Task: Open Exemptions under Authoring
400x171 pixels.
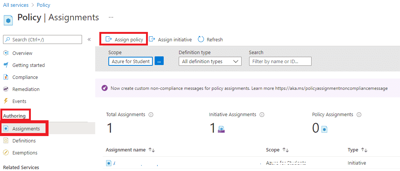Action: click(x=25, y=153)
